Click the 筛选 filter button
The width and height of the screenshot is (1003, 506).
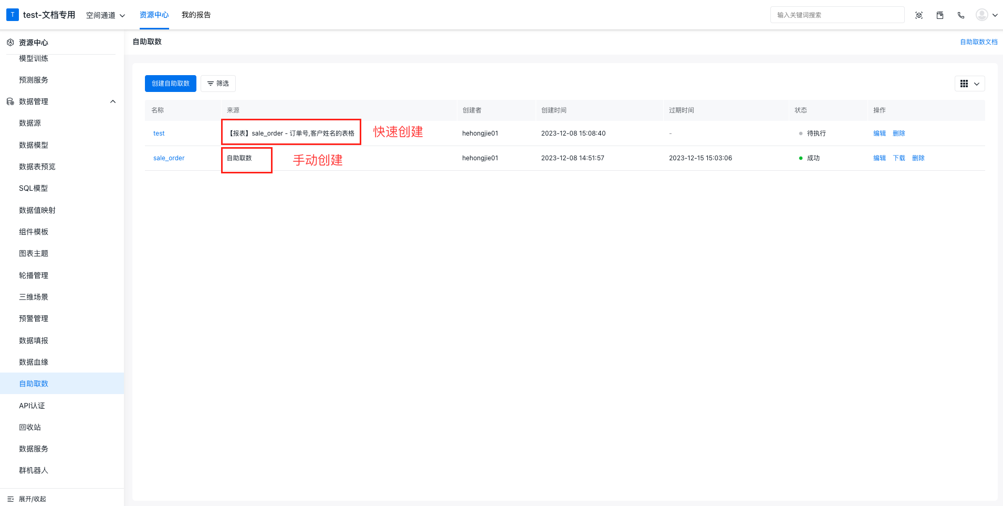point(218,84)
